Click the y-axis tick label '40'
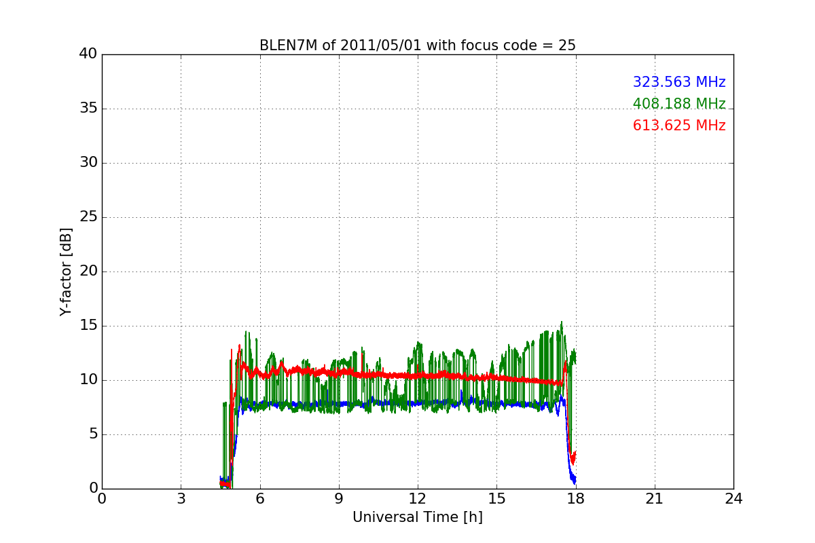 [88, 54]
